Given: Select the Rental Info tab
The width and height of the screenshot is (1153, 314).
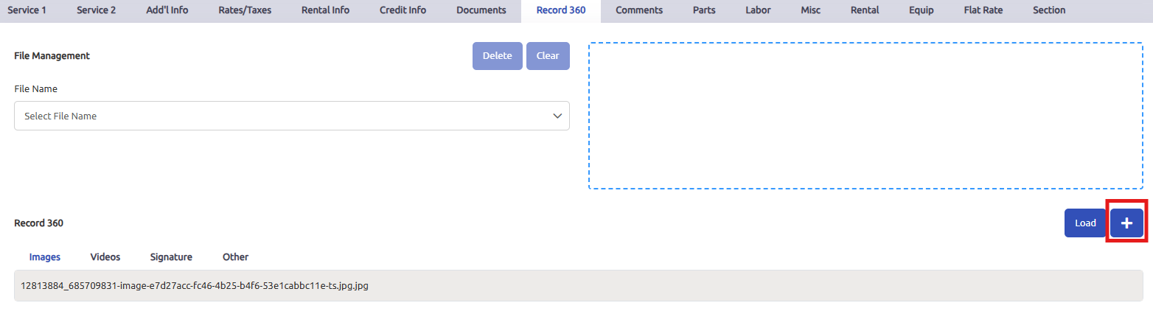Looking at the screenshot, I should [325, 10].
